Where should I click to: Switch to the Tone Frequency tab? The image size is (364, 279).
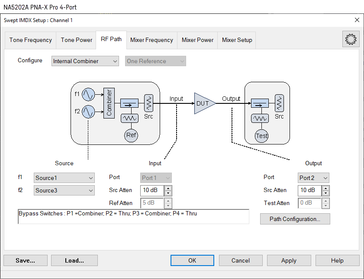pos(31,40)
